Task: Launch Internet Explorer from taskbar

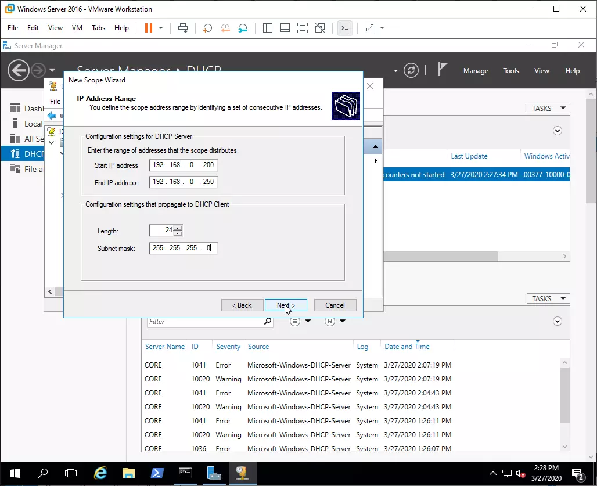Action: tap(100, 473)
